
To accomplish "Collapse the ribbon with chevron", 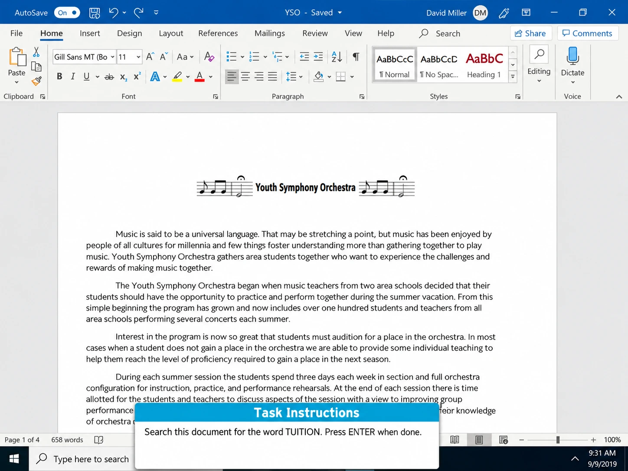I will [619, 97].
